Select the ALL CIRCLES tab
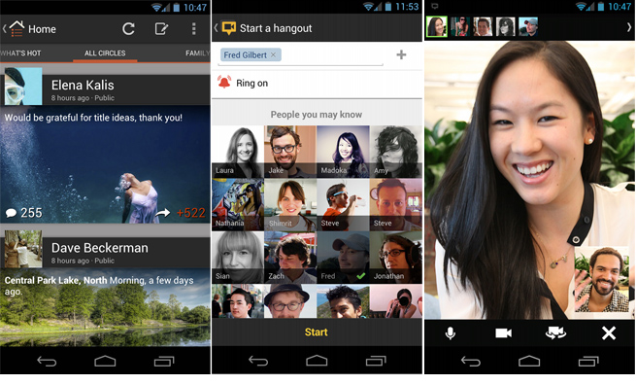 click(x=105, y=53)
